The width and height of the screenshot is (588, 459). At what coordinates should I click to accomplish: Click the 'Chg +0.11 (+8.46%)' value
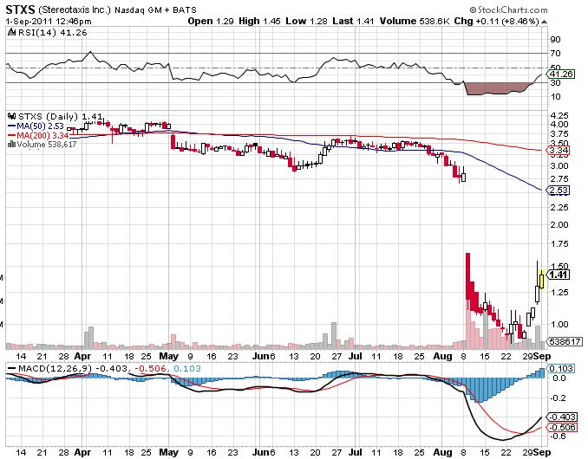[496, 21]
